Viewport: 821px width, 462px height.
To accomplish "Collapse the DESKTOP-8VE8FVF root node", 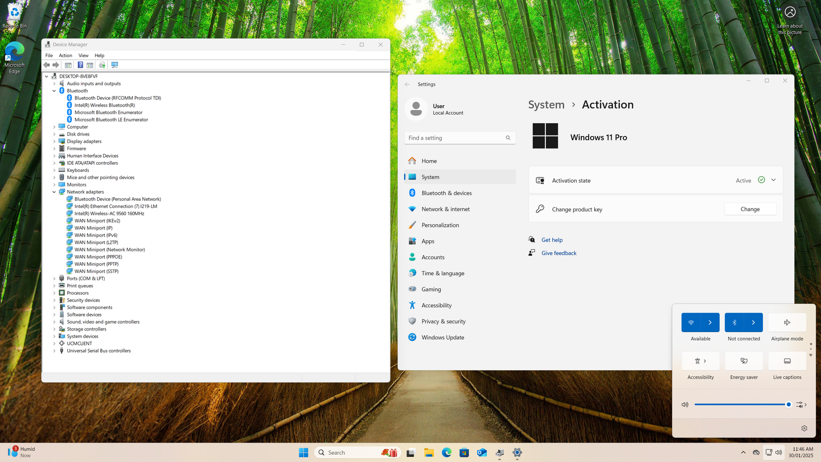I will pos(47,76).
